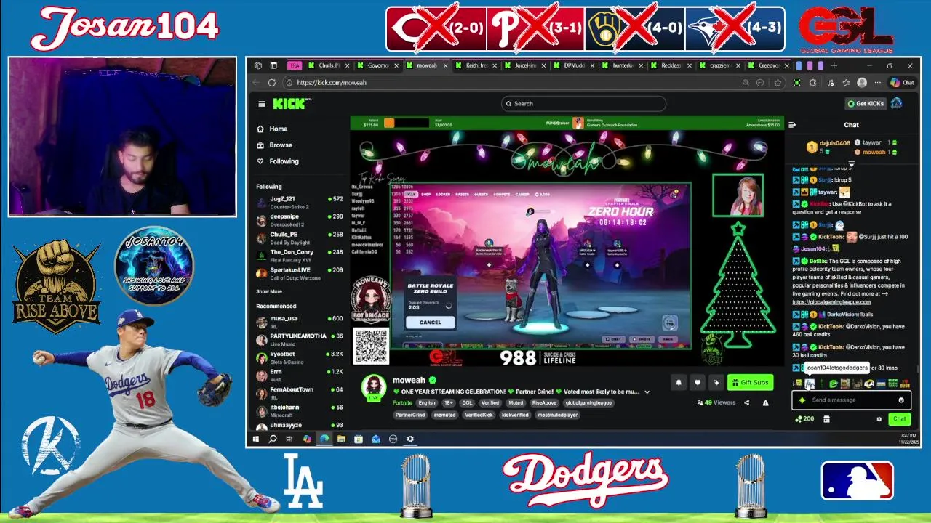Open SpartakusLIVE channel in sidebar
This screenshot has height=523, width=931.
coord(300,273)
